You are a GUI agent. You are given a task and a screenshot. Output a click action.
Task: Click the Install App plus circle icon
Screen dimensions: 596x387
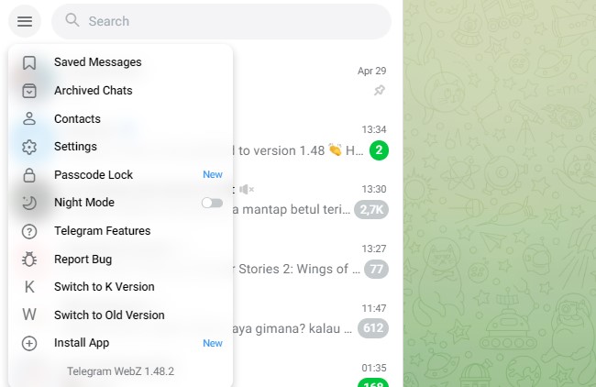point(29,343)
